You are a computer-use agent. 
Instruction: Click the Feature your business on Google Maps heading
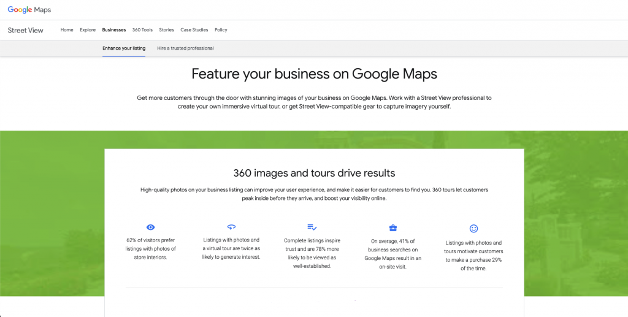(314, 74)
